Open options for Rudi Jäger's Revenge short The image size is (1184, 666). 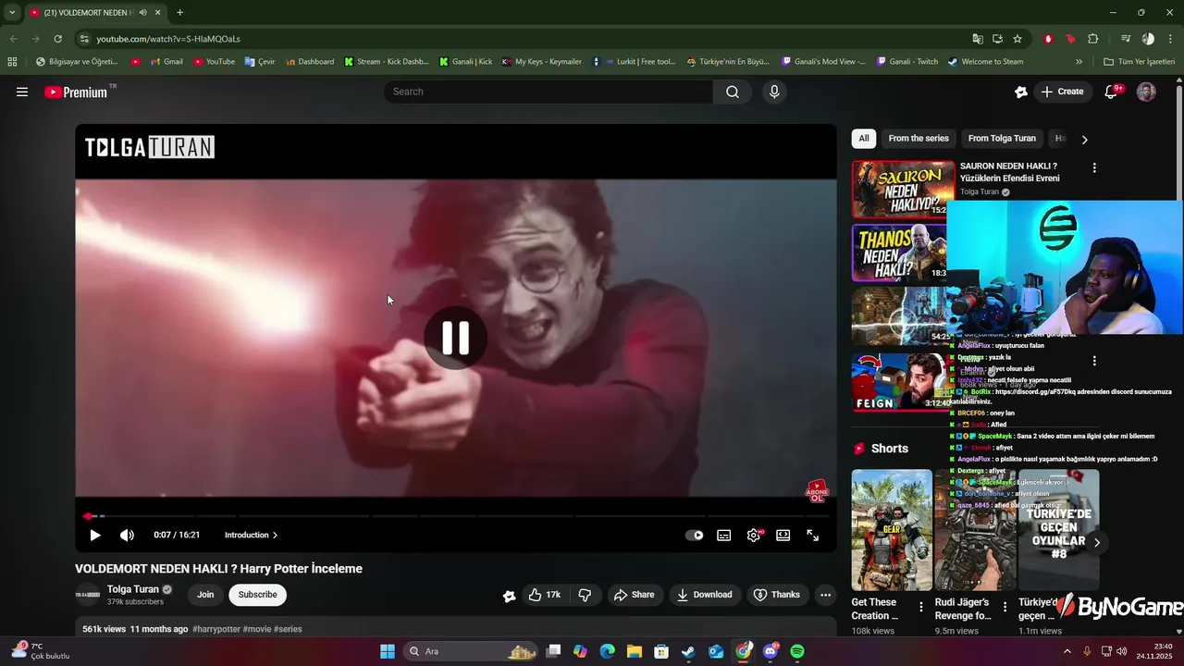click(1004, 608)
